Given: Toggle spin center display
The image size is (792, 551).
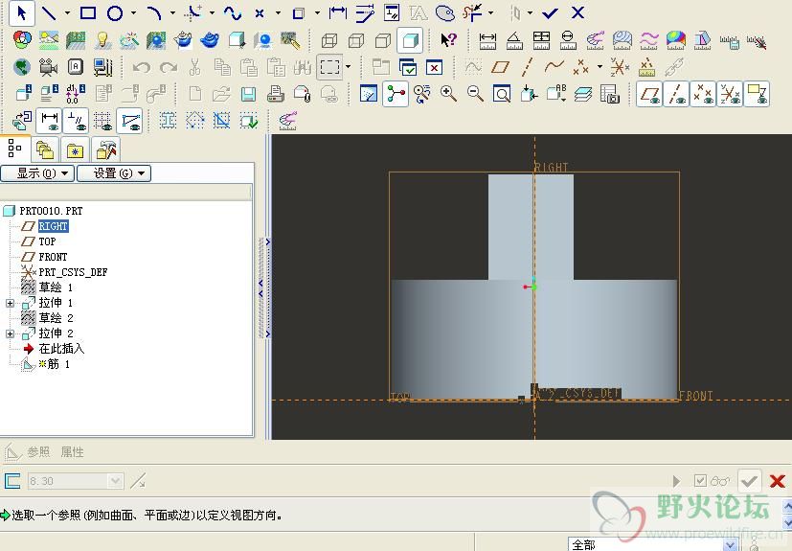Looking at the screenshot, I should point(396,94).
